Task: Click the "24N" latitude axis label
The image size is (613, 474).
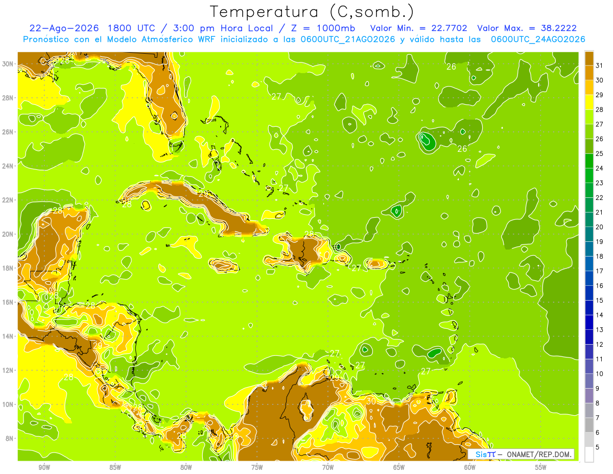Action: [8, 166]
